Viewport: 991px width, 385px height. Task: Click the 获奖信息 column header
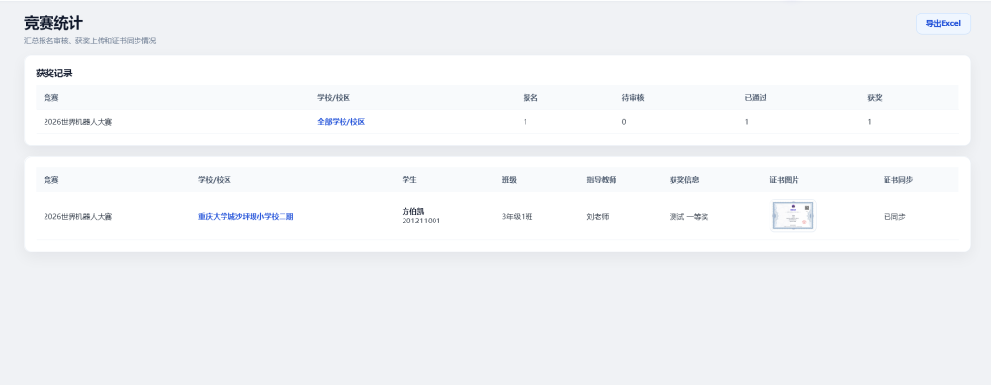tap(684, 180)
